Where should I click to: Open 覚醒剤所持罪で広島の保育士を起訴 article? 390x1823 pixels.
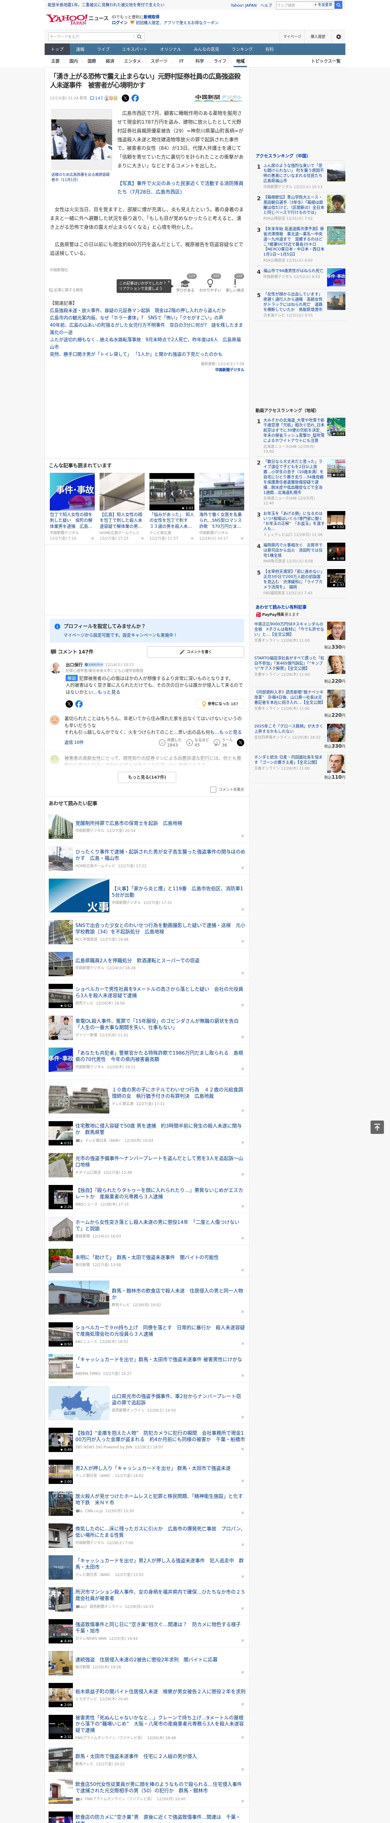click(129, 823)
